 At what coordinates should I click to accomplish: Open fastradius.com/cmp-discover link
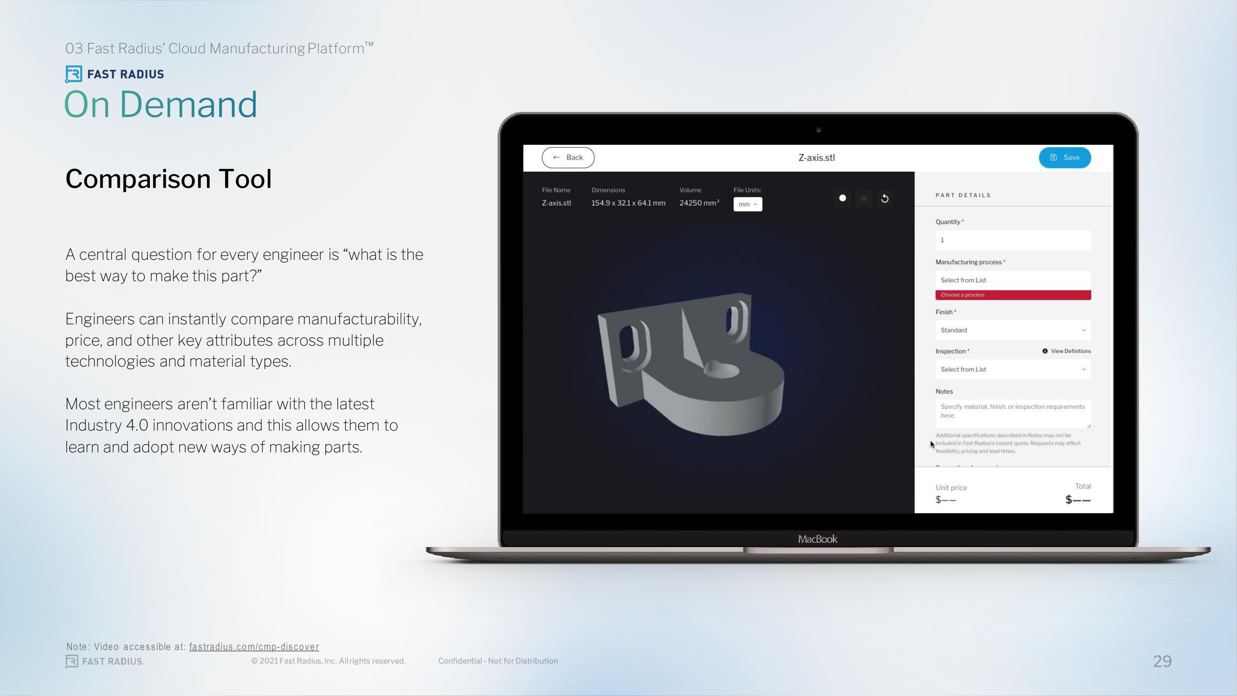pyautogui.click(x=253, y=647)
